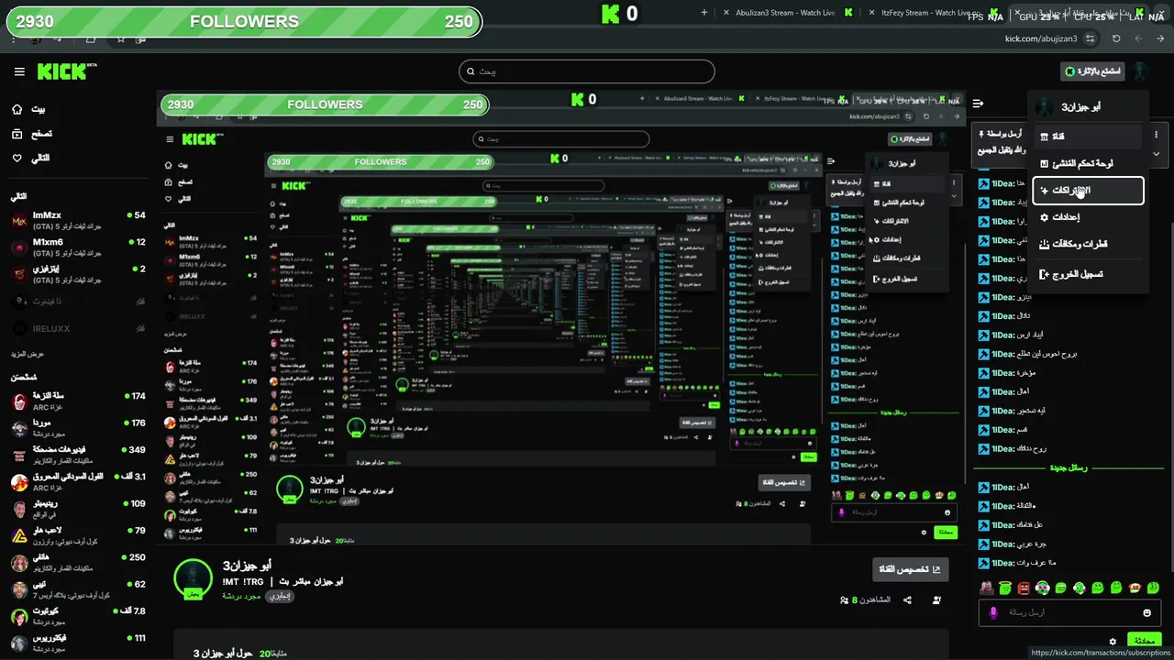The width and height of the screenshot is (1174, 660).
Task: Insert the photo-face emote at the row's start
Action: point(987,588)
